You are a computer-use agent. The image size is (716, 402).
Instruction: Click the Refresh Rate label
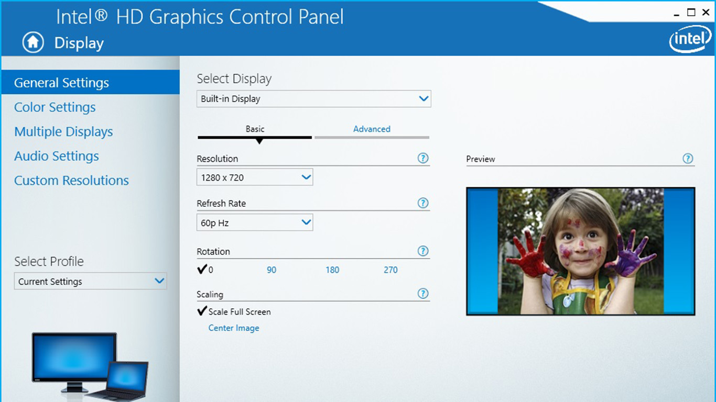click(x=221, y=203)
